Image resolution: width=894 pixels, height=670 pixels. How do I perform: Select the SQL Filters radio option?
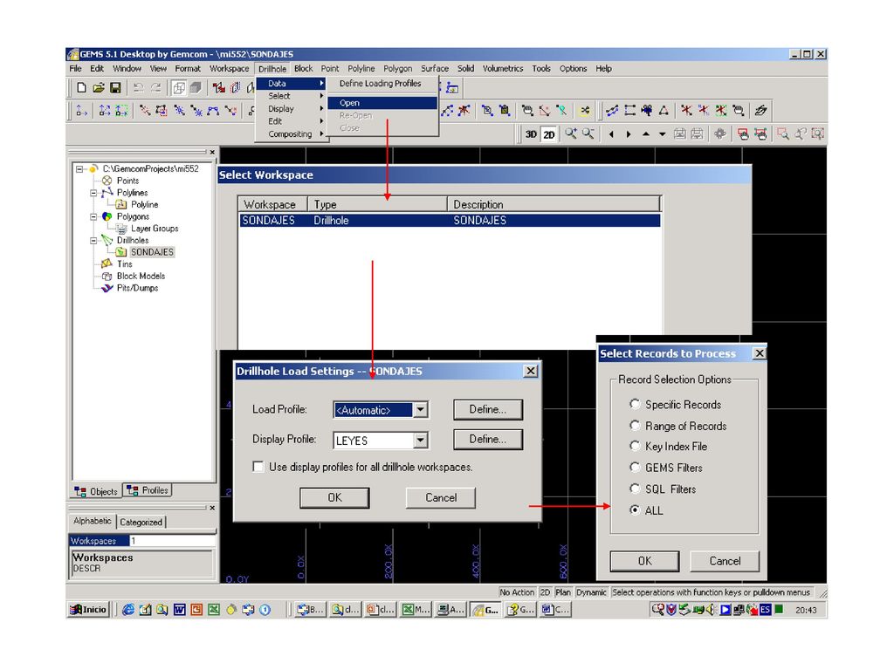(635, 489)
